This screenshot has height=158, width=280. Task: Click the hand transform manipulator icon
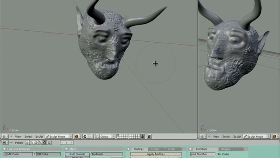tap(97, 136)
